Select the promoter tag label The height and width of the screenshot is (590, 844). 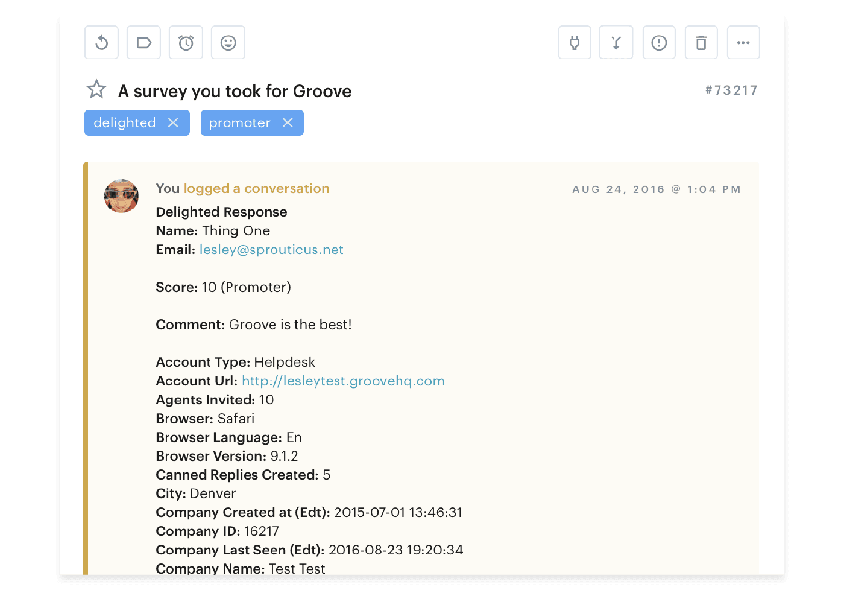click(239, 123)
